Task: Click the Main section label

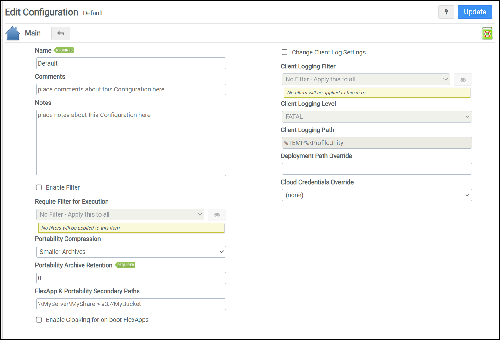Action: pos(33,33)
